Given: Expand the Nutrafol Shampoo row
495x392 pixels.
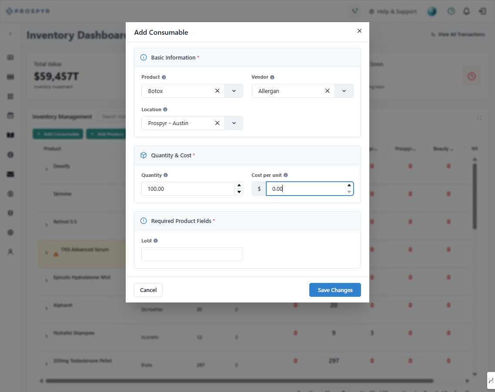Looking at the screenshot, I should 47,336.
